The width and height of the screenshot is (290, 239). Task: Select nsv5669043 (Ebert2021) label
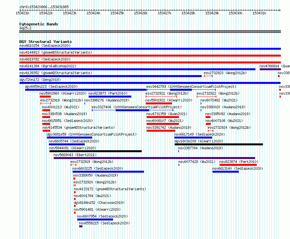pos(75,155)
